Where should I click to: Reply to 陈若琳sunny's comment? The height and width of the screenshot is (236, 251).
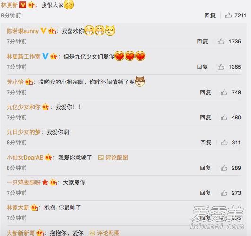click(202, 42)
